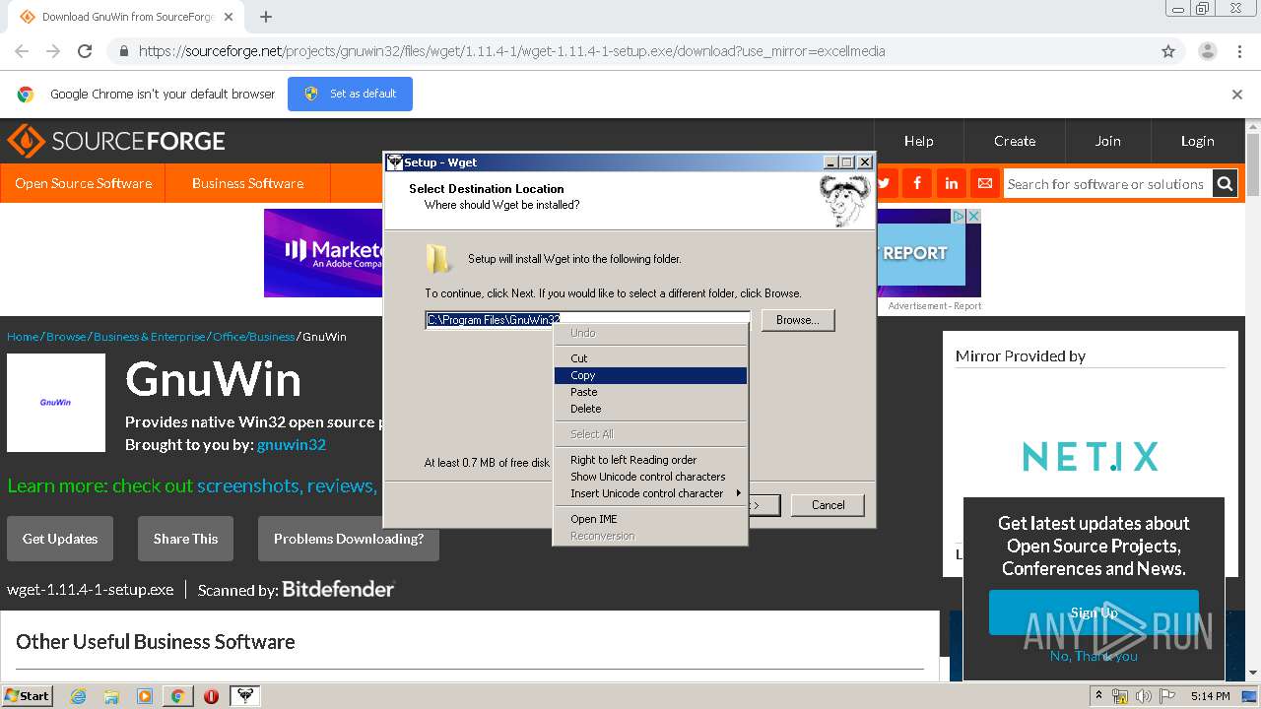Click Set as default button
The width and height of the screenshot is (1261, 709).
pyautogui.click(x=350, y=95)
